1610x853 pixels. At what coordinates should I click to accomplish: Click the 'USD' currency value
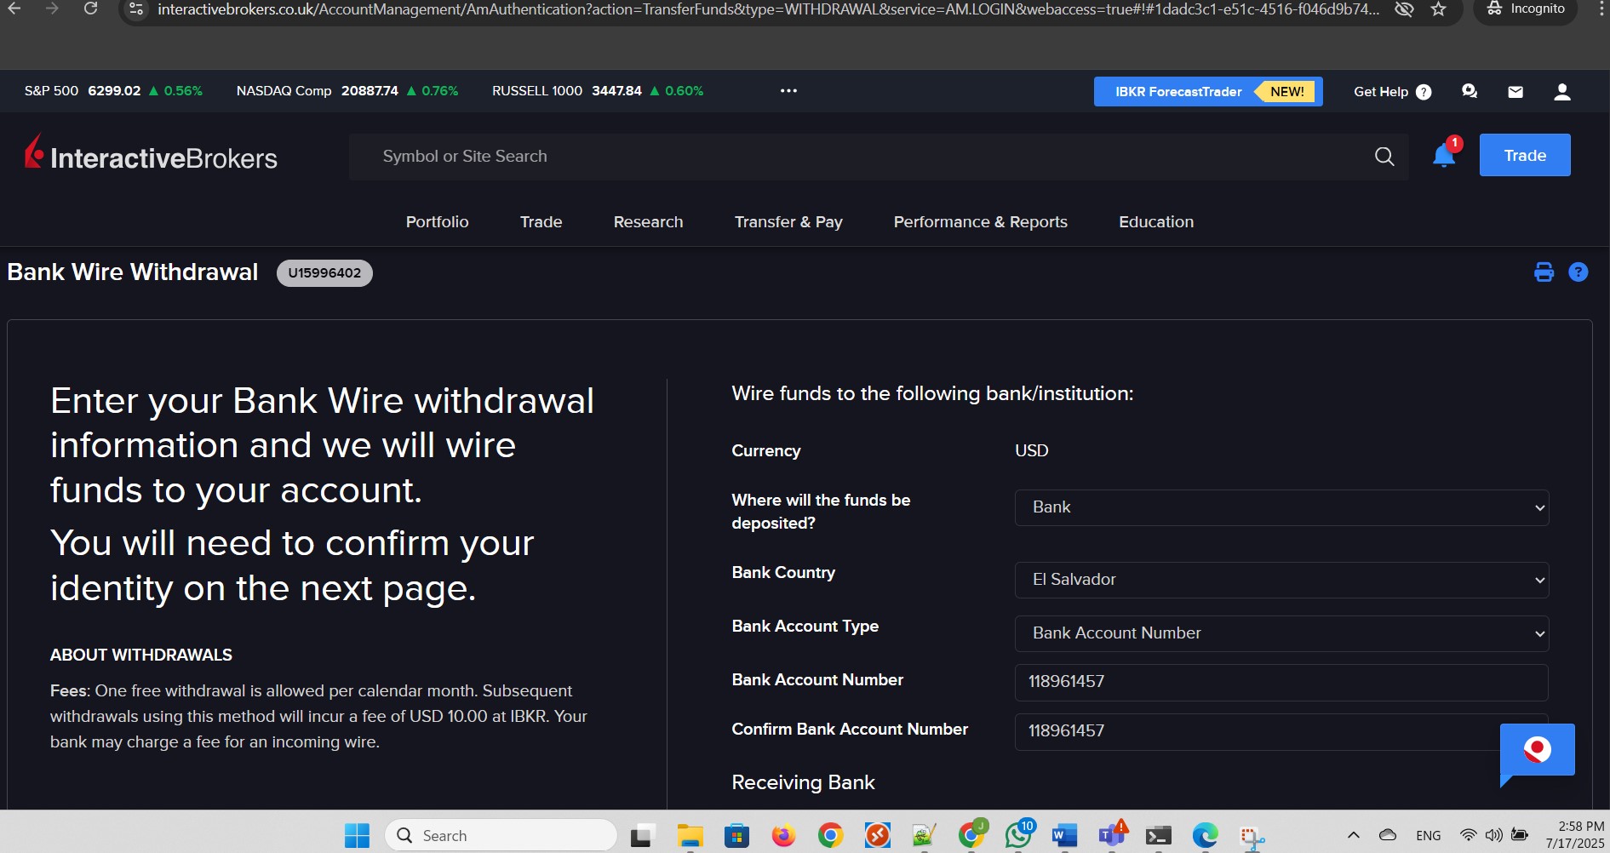tap(1032, 451)
